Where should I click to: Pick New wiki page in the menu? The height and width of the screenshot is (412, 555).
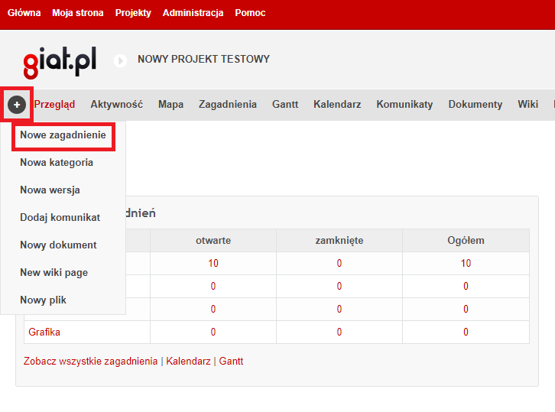[x=54, y=273]
